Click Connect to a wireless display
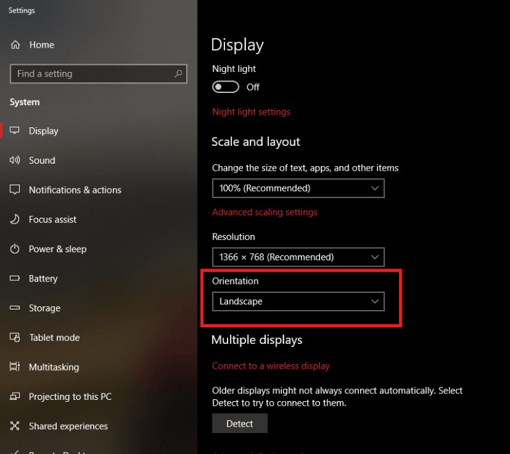 (271, 366)
